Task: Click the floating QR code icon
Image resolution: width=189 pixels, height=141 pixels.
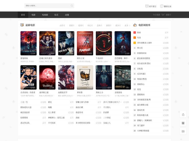Action: click(183, 123)
